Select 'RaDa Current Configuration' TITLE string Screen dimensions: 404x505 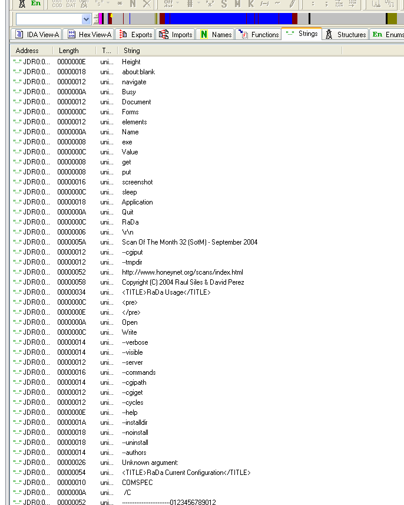[x=186, y=473]
